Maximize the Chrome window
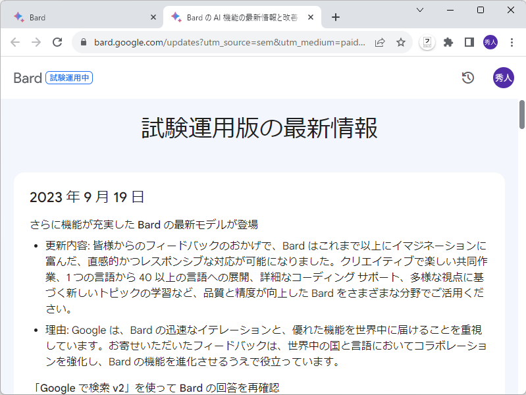 [x=481, y=10]
